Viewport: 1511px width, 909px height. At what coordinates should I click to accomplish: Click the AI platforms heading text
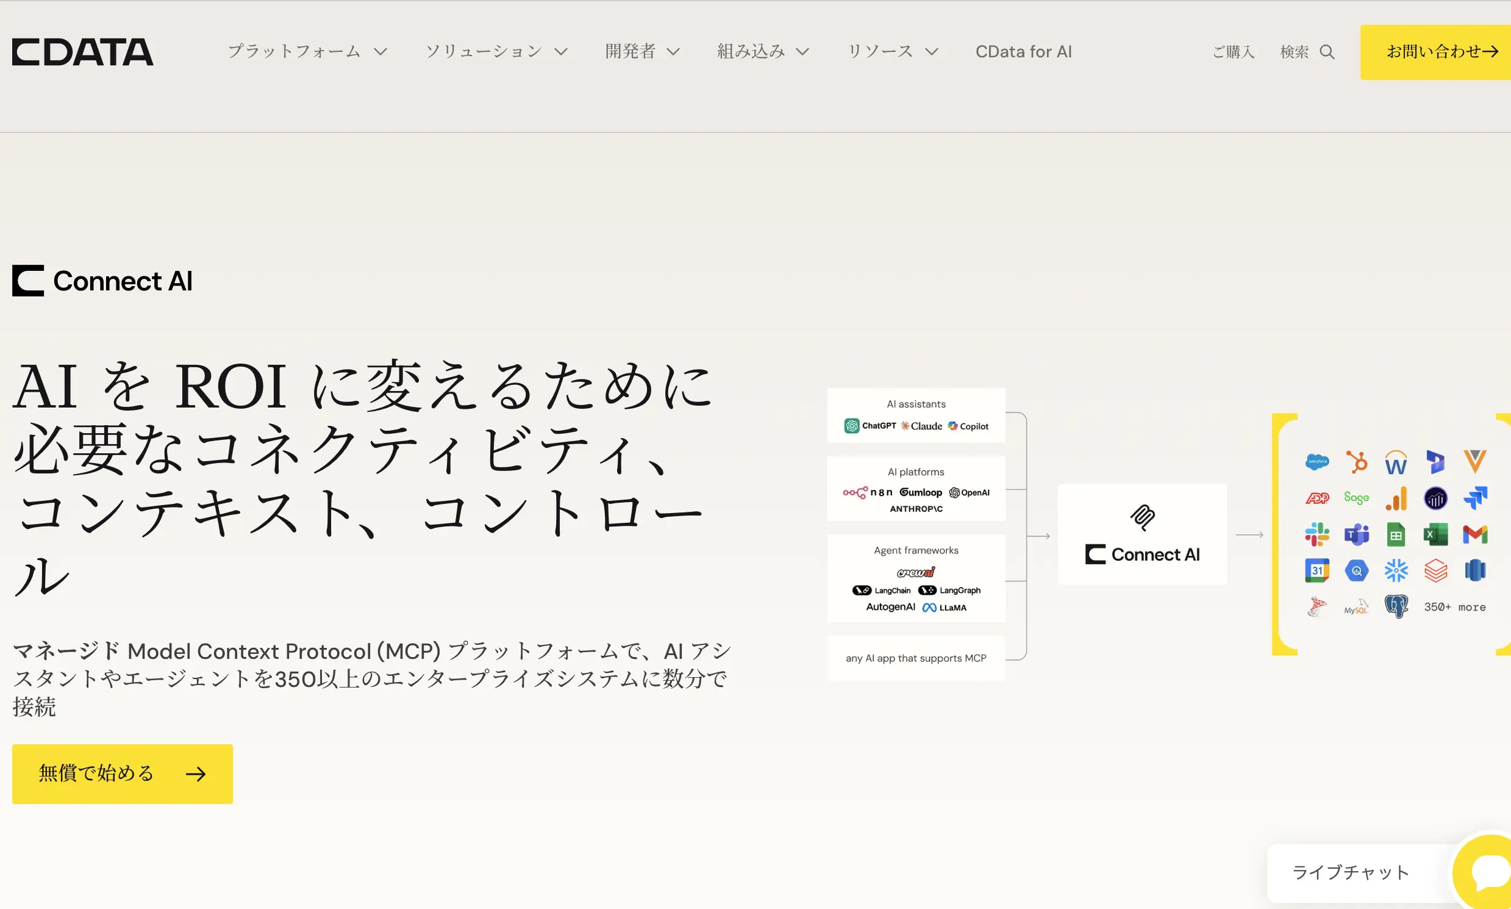click(916, 472)
